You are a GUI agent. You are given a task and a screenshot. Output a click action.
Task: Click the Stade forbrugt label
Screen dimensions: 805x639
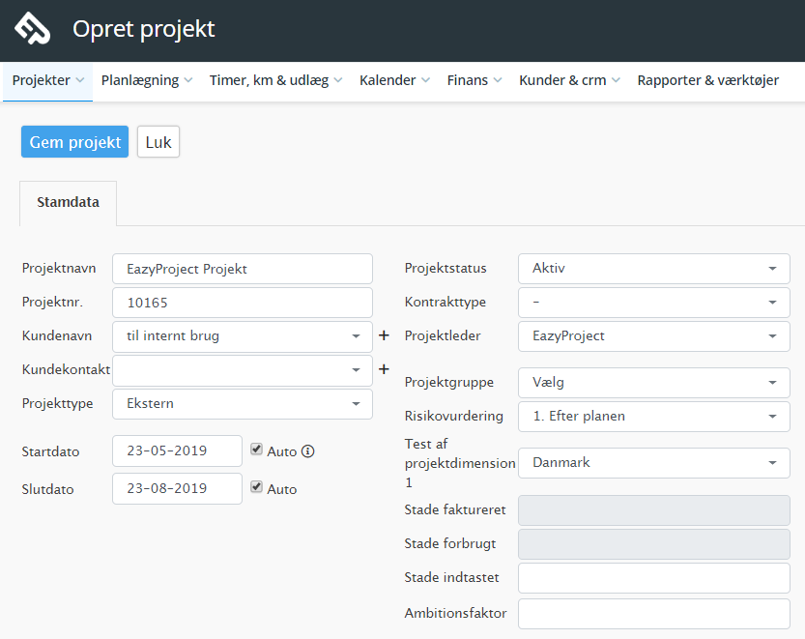(x=450, y=544)
